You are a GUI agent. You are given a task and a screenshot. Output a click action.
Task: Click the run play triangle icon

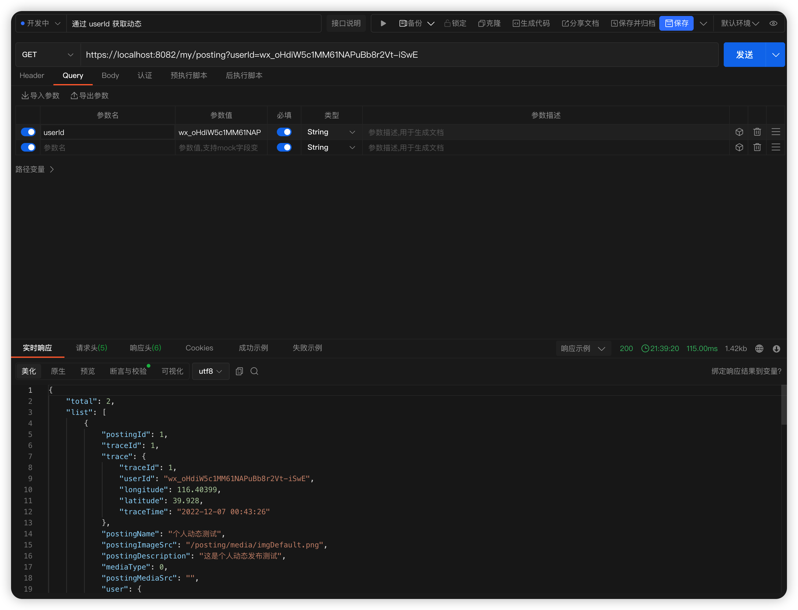coord(383,24)
